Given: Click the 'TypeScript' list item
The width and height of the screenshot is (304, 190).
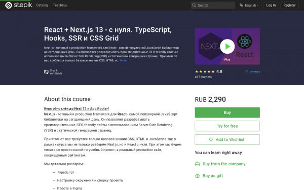Looking at the screenshot, I should tap(65, 172).
